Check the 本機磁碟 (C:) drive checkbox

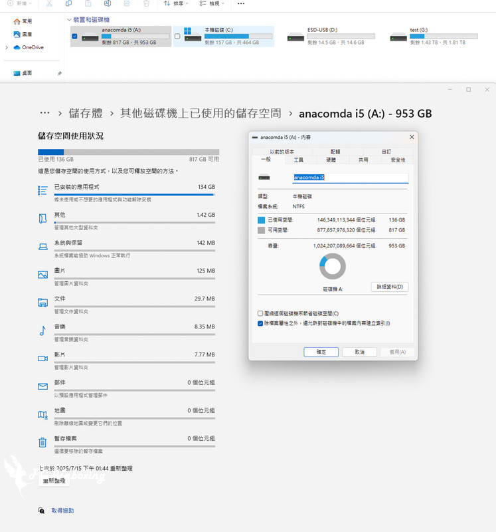(177, 37)
